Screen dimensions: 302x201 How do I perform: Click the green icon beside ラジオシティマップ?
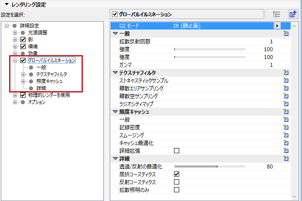pyautogui.click(x=286, y=104)
